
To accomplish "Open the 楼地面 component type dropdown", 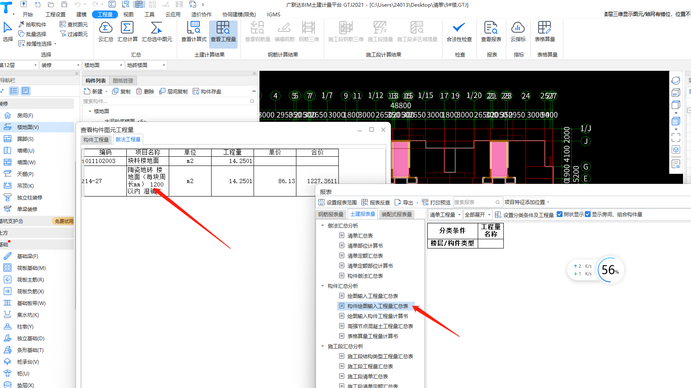I will (103, 65).
